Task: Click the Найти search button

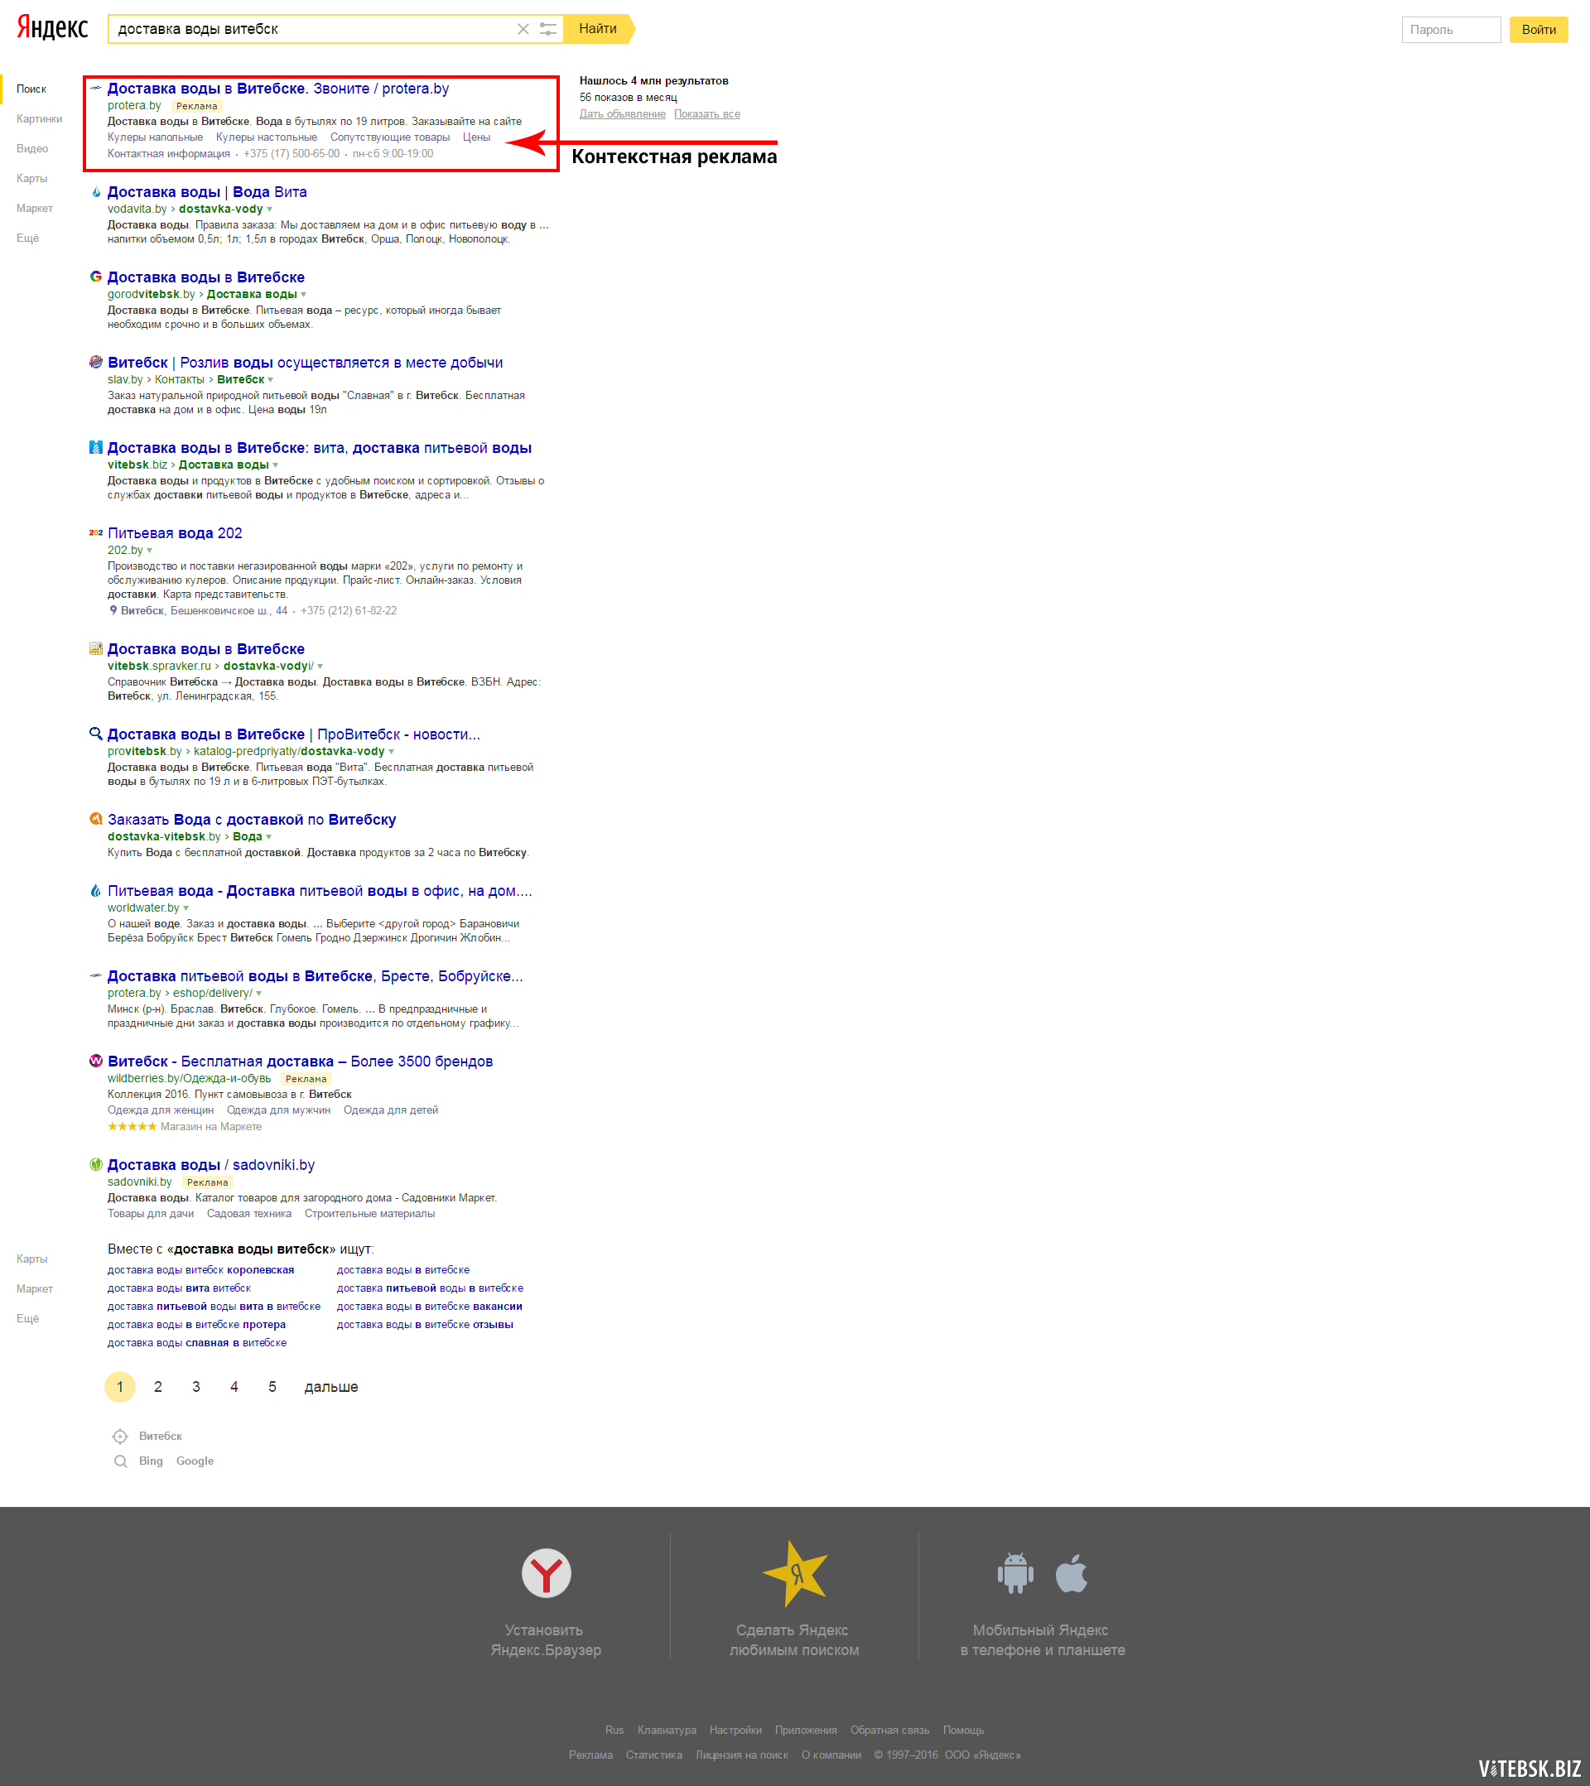Action: pyautogui.click(x=598, y=29)
